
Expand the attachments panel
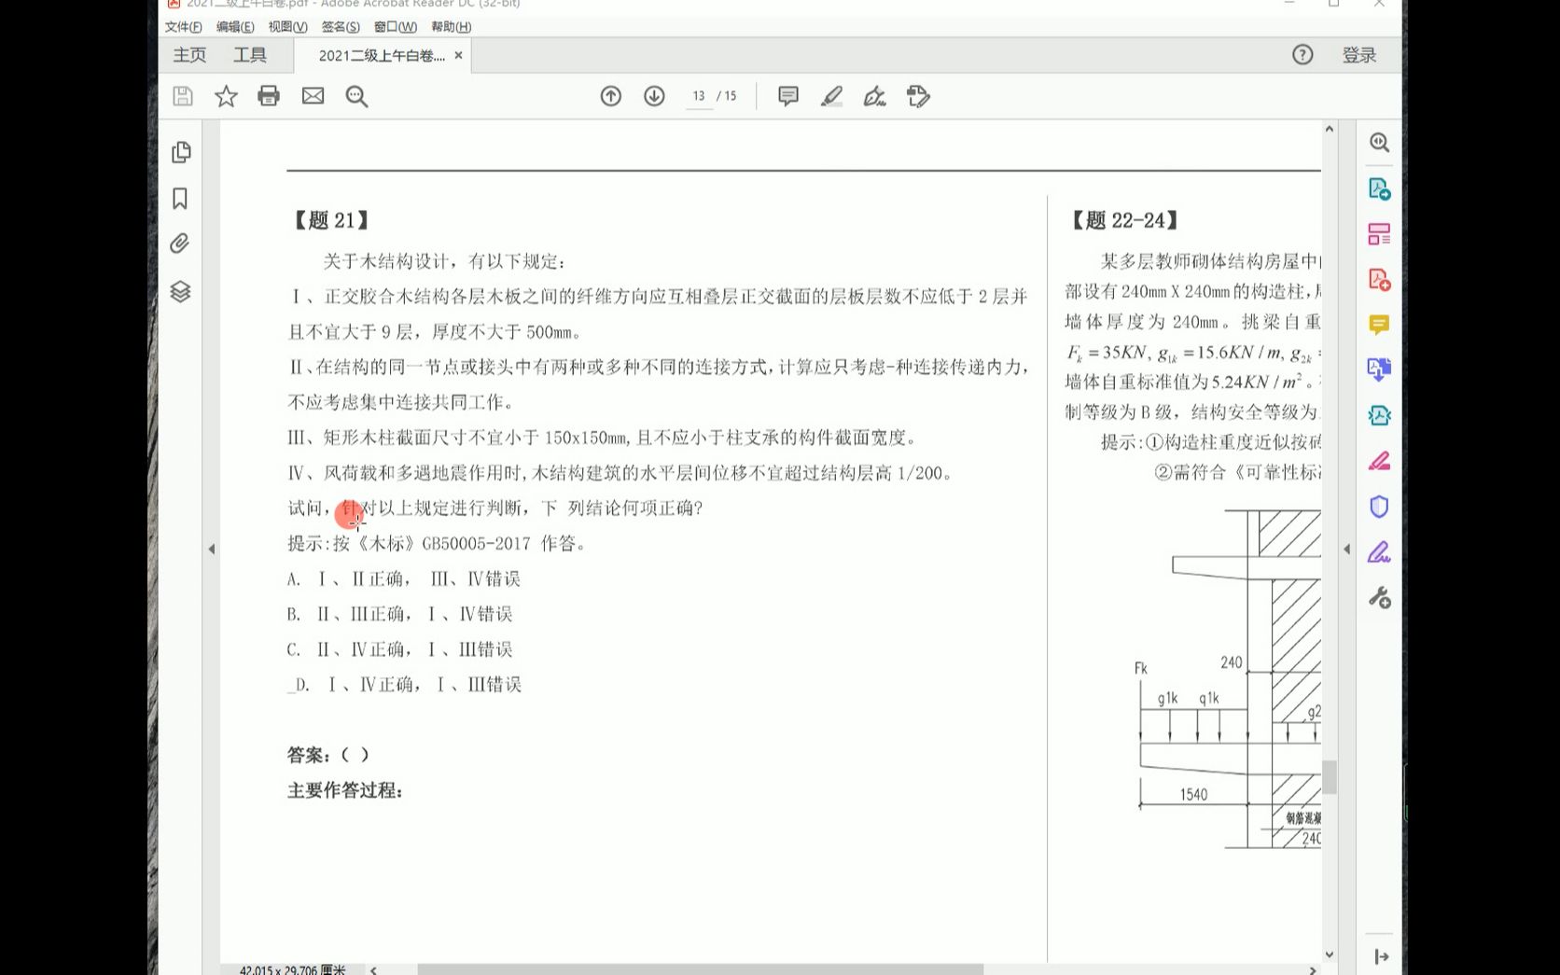[182, 243]
